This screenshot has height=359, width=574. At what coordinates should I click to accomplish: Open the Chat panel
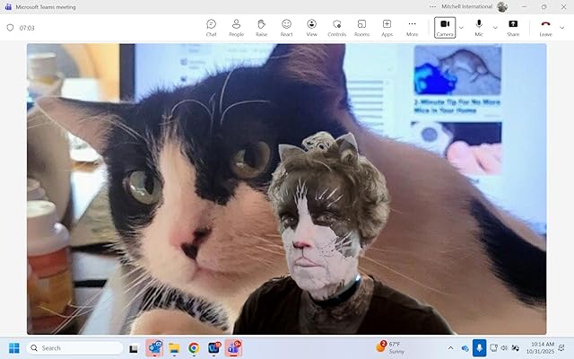pos(211,27)
